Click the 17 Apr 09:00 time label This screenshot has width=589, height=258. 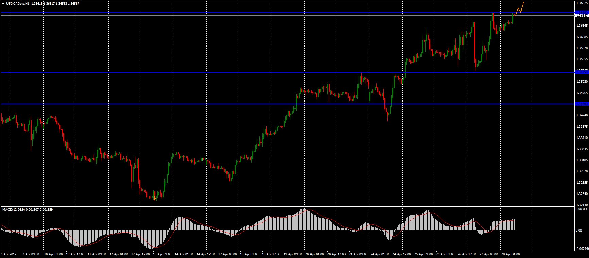click(228, 254)
